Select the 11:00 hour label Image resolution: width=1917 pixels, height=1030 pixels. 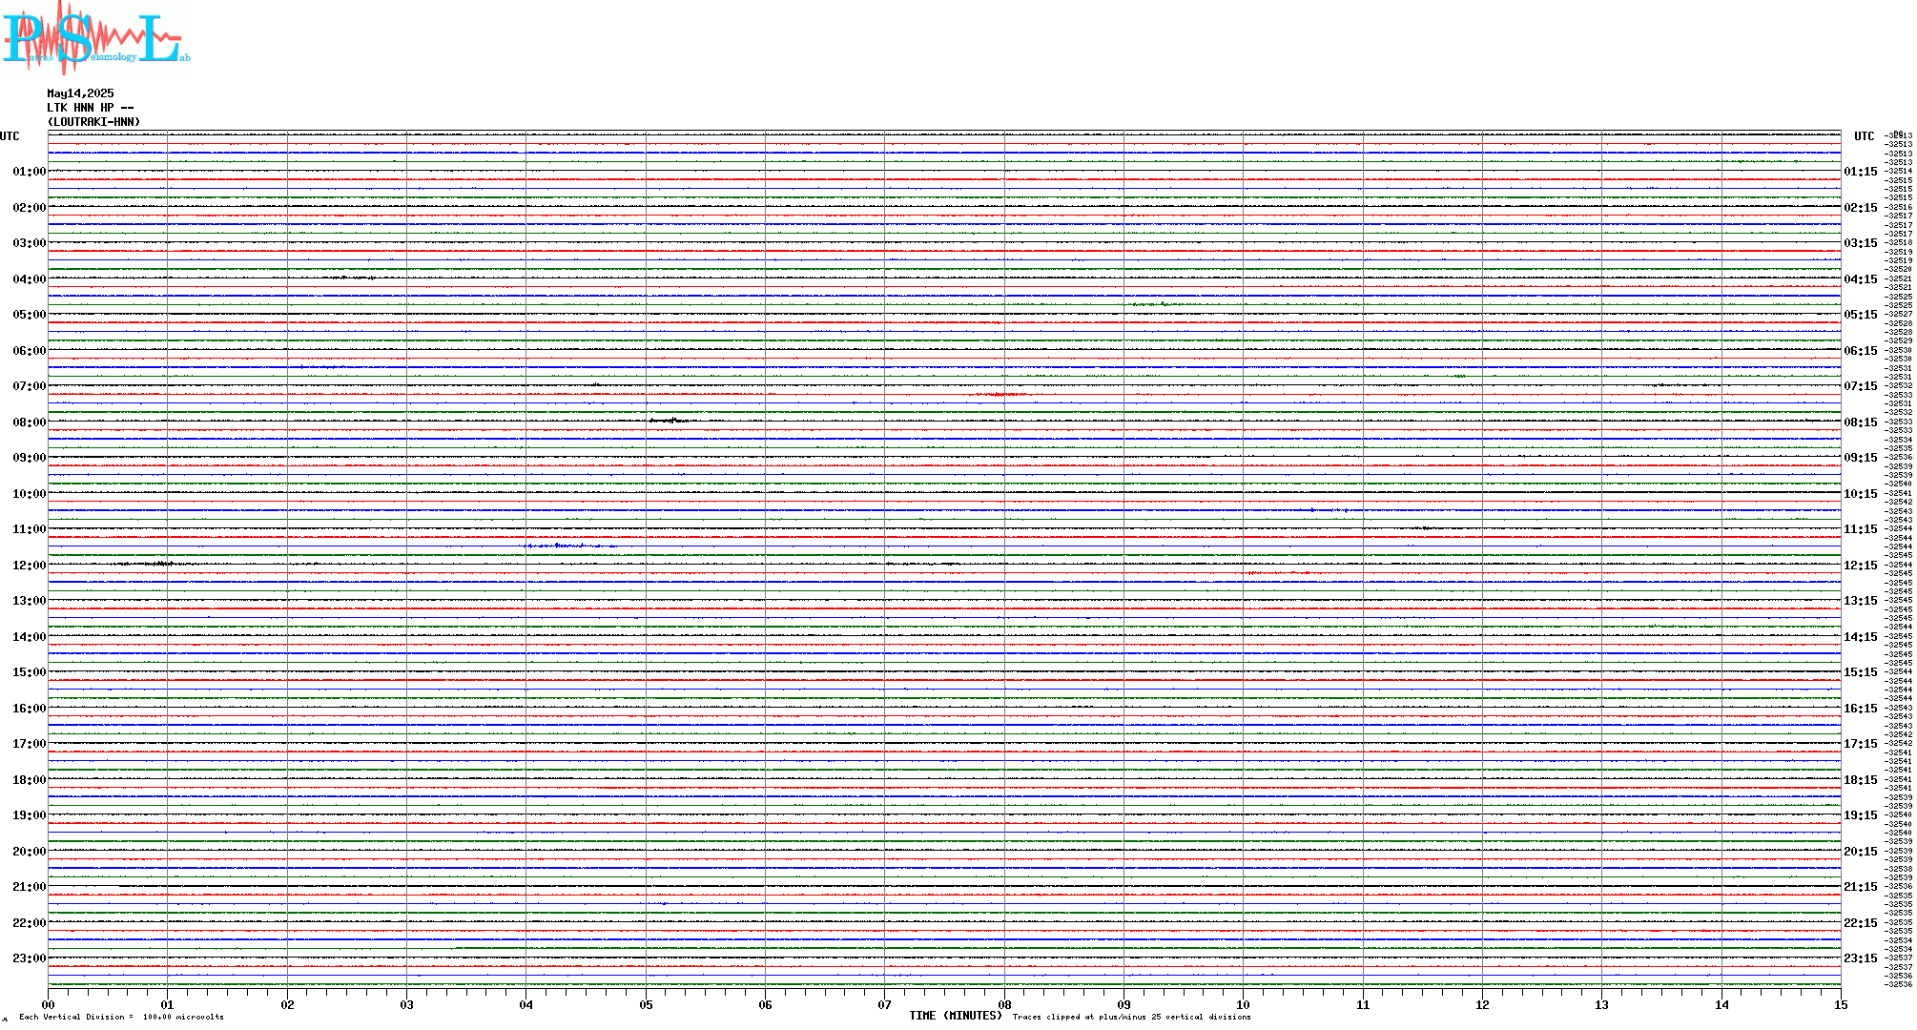[30, 529]
